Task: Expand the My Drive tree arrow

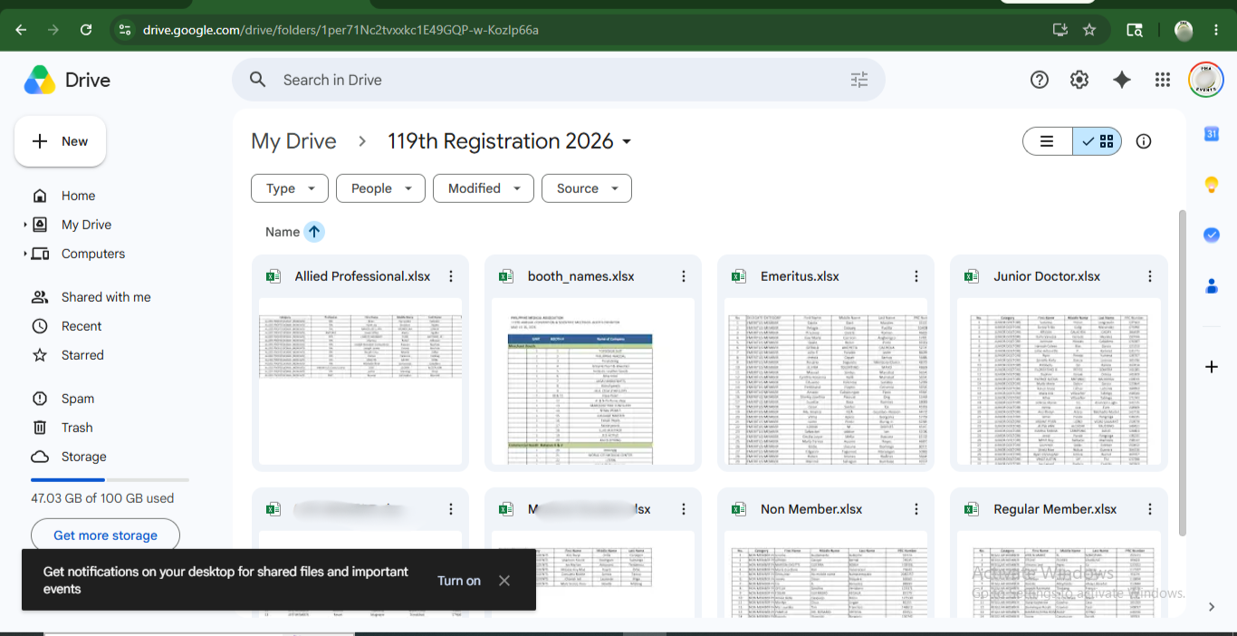Action: pos(25,225)
